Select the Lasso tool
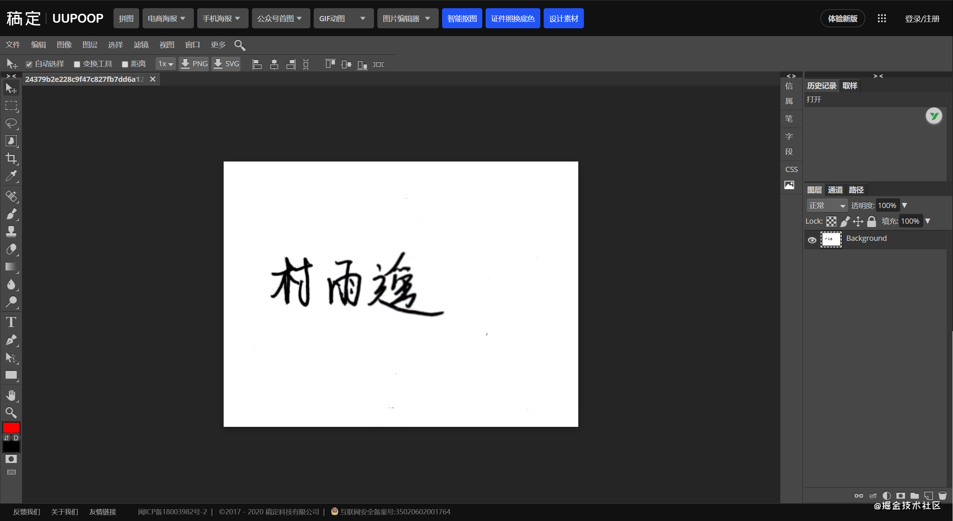 (11, 123)
